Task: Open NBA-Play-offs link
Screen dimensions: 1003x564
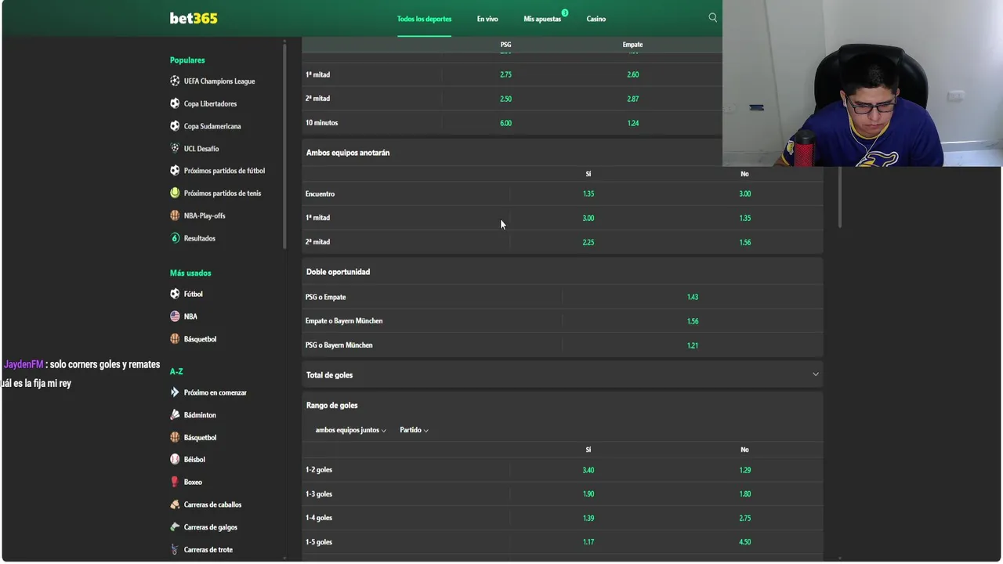Action: (x=205, y=215)
